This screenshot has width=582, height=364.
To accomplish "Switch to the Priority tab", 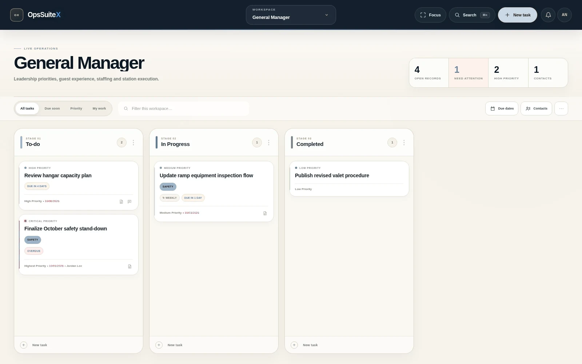I will pos(76,108).
